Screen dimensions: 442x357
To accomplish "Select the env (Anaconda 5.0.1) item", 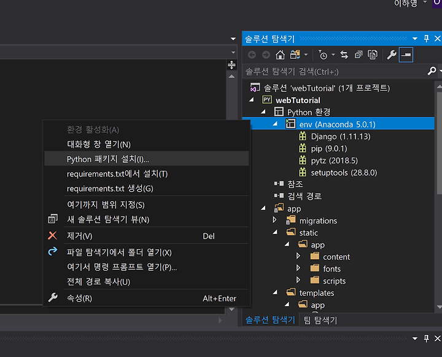I will tap(337, 124).
